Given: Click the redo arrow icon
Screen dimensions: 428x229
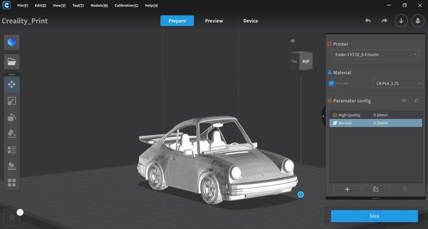Looking at the screenshot, I should click(384, 21).
